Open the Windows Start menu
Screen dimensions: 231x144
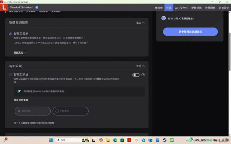[51, 140]
